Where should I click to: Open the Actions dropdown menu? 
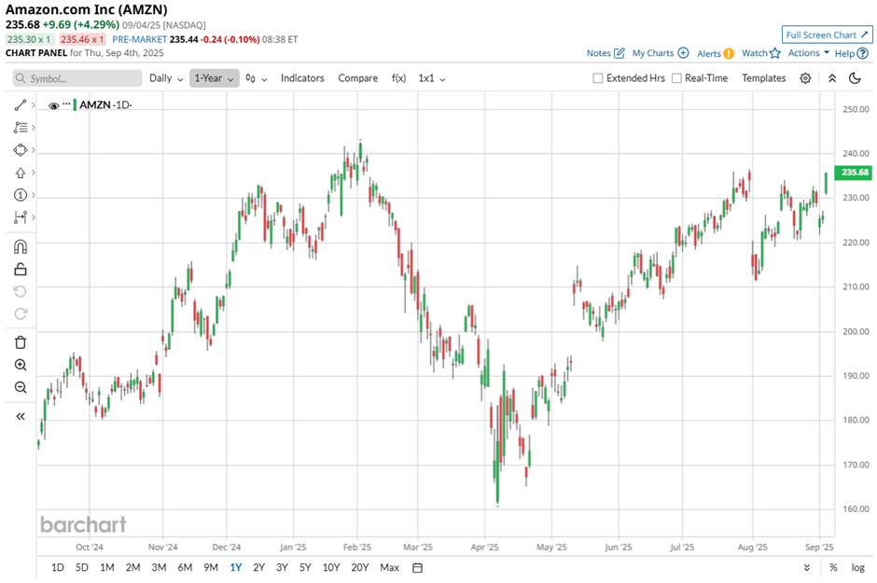coord(808,53)
